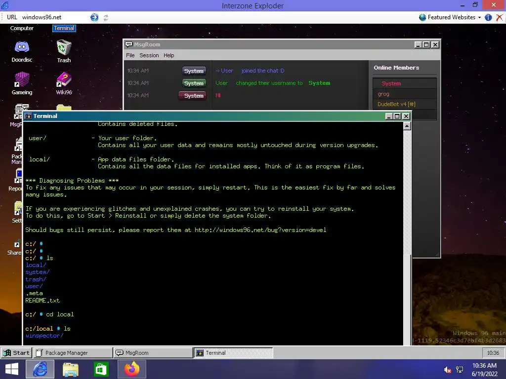The height and width of the screenshot is (379, 506).
Task: Click the Windows 96 taskbar clock
Action: 493,353
